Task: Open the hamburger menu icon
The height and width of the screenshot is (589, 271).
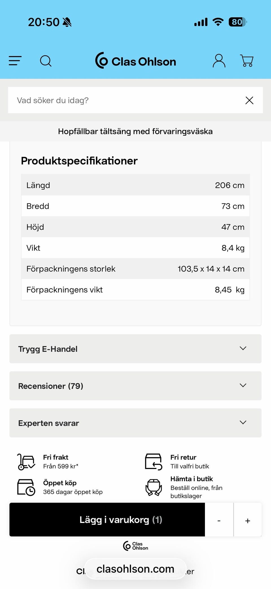Action: [15, 61]
